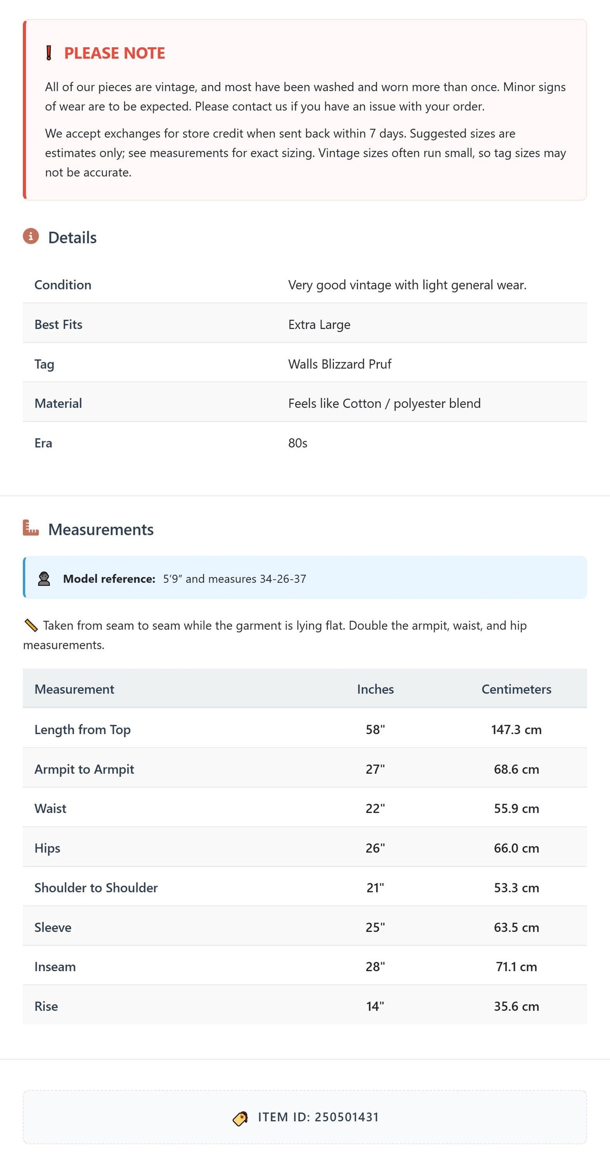Click the Era value 80s
This screenshot has width=610, height=1164.
(x=298, y=443)
